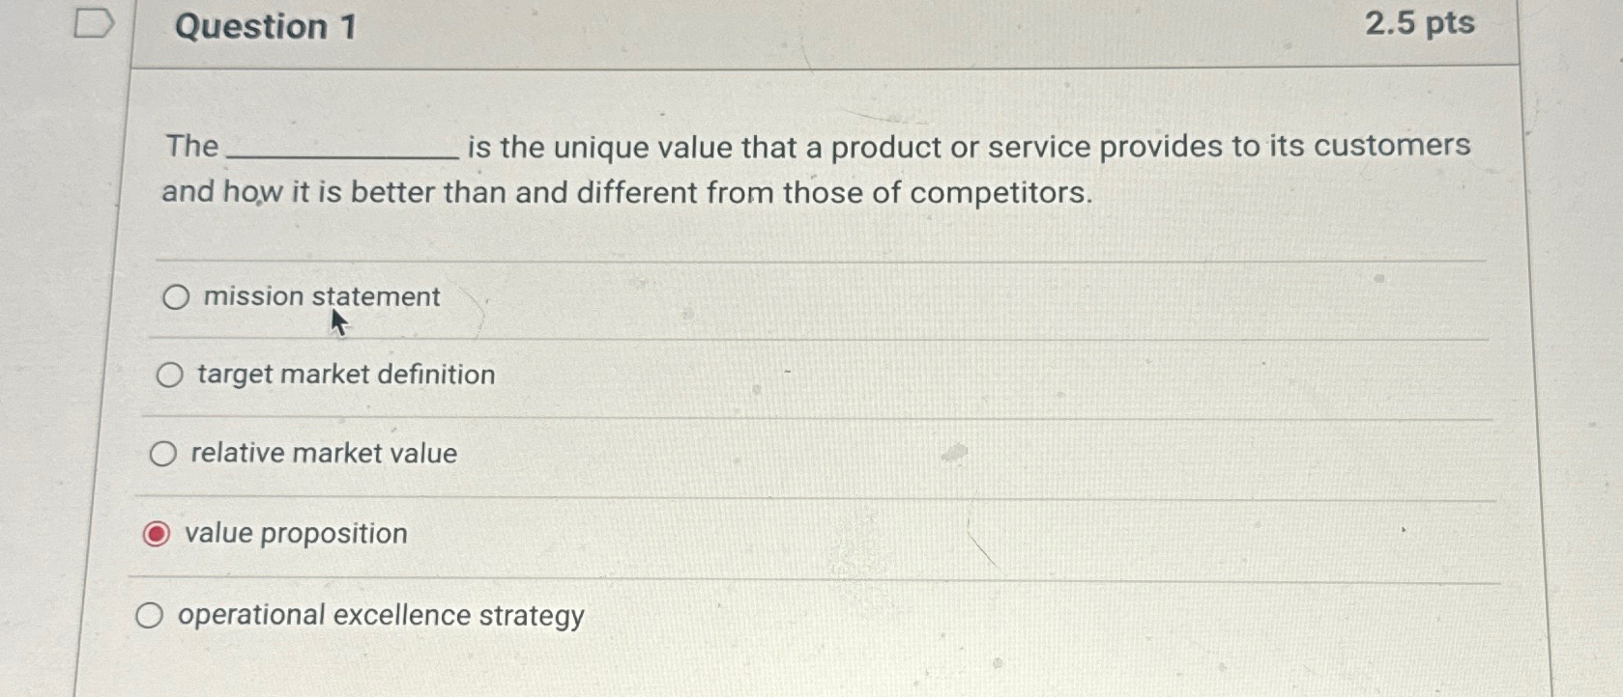Select the target market definition option
The image size is (1623, 697).
168,375
